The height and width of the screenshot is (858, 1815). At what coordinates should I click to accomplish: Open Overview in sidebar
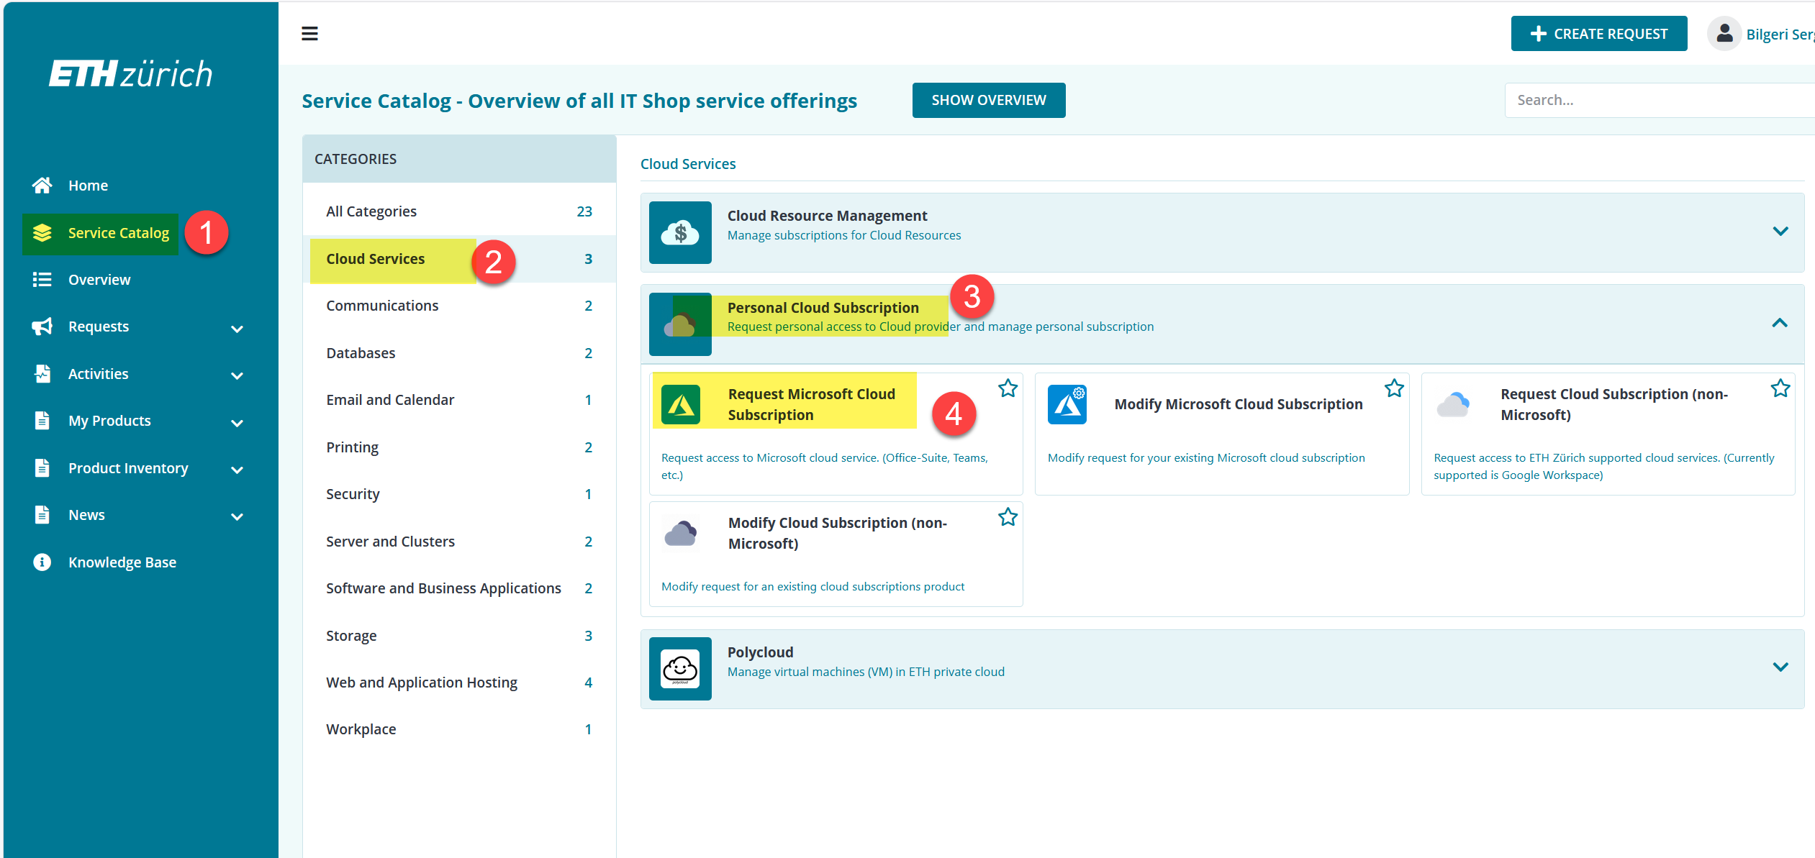pos(99,280)
